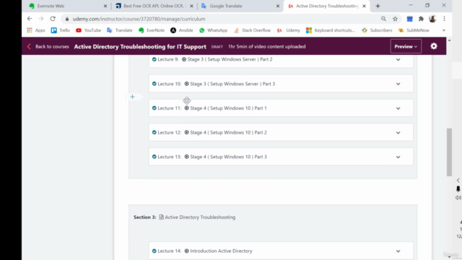Close the Google Translate tab

[x=277, y=6]
